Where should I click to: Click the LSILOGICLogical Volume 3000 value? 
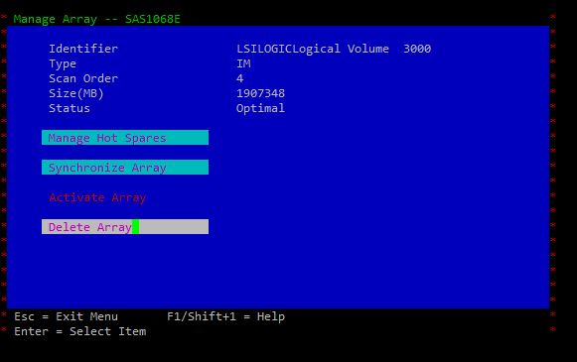pos(334,49)
